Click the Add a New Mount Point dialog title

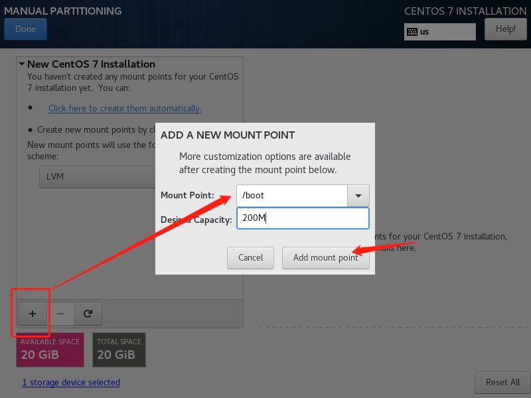coord(228,135)
